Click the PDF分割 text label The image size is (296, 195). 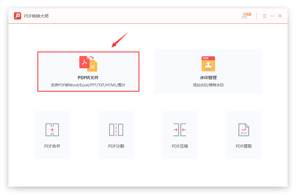(x=116, y=146)
